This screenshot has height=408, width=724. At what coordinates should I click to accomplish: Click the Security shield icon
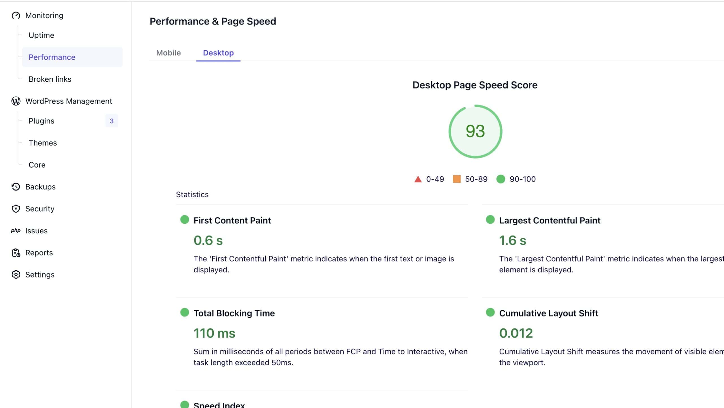tap(16, 209)
